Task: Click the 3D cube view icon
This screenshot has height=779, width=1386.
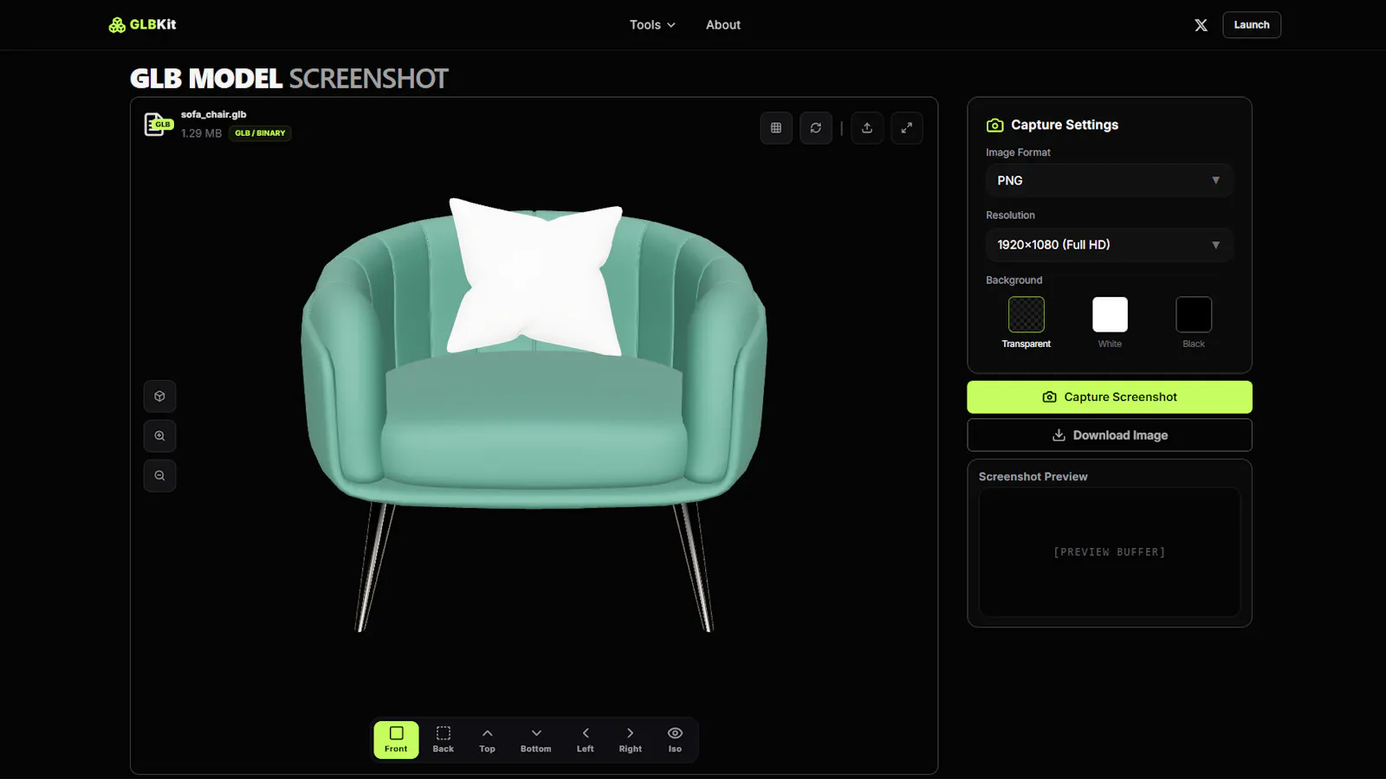Action: (159, 396)
